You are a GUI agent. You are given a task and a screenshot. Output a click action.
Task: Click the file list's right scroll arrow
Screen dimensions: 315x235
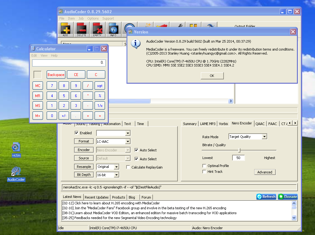(x=231, y=101)
